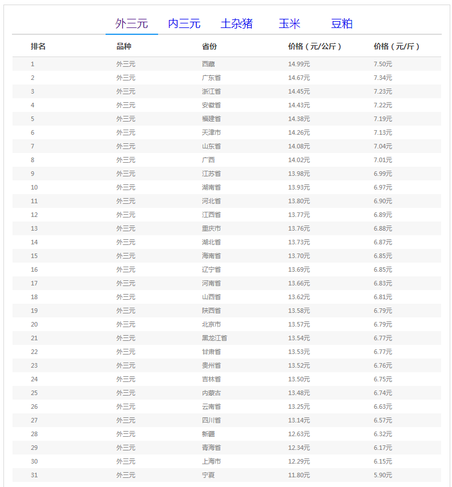The image size is (452, 487).
Task: Select the 5.90元 price cell
Action: (383, 475)
